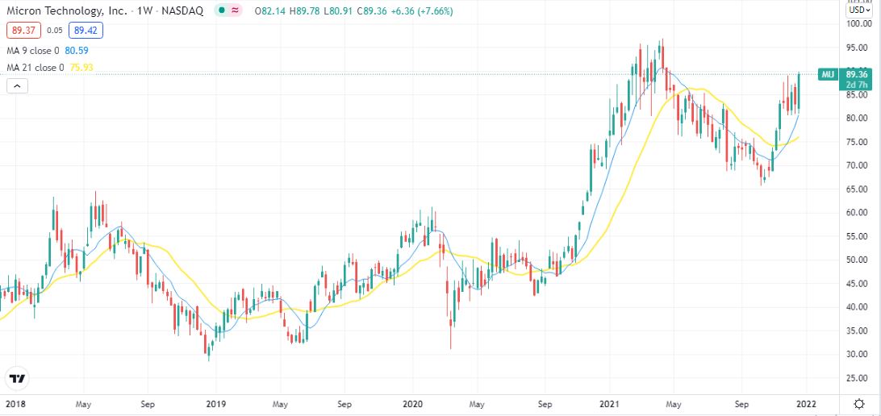Click the low value L80.91

click(x=338, y=11)
